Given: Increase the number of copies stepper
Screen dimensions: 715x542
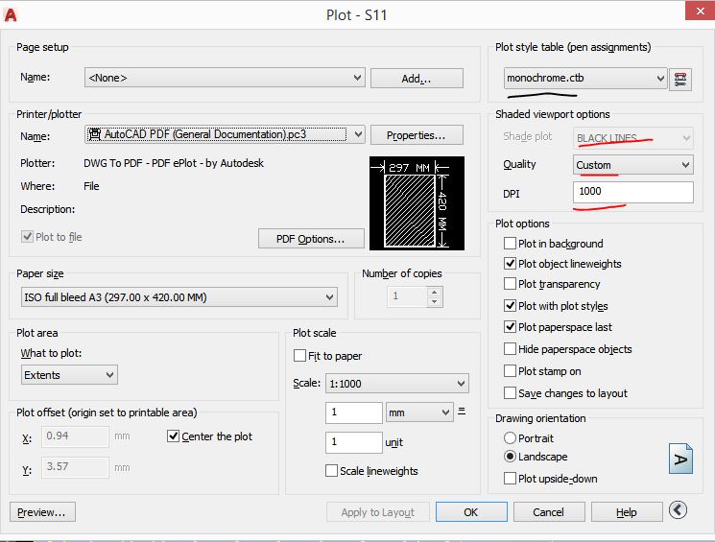Looking at the screenshot, I should tap(435, 293).
